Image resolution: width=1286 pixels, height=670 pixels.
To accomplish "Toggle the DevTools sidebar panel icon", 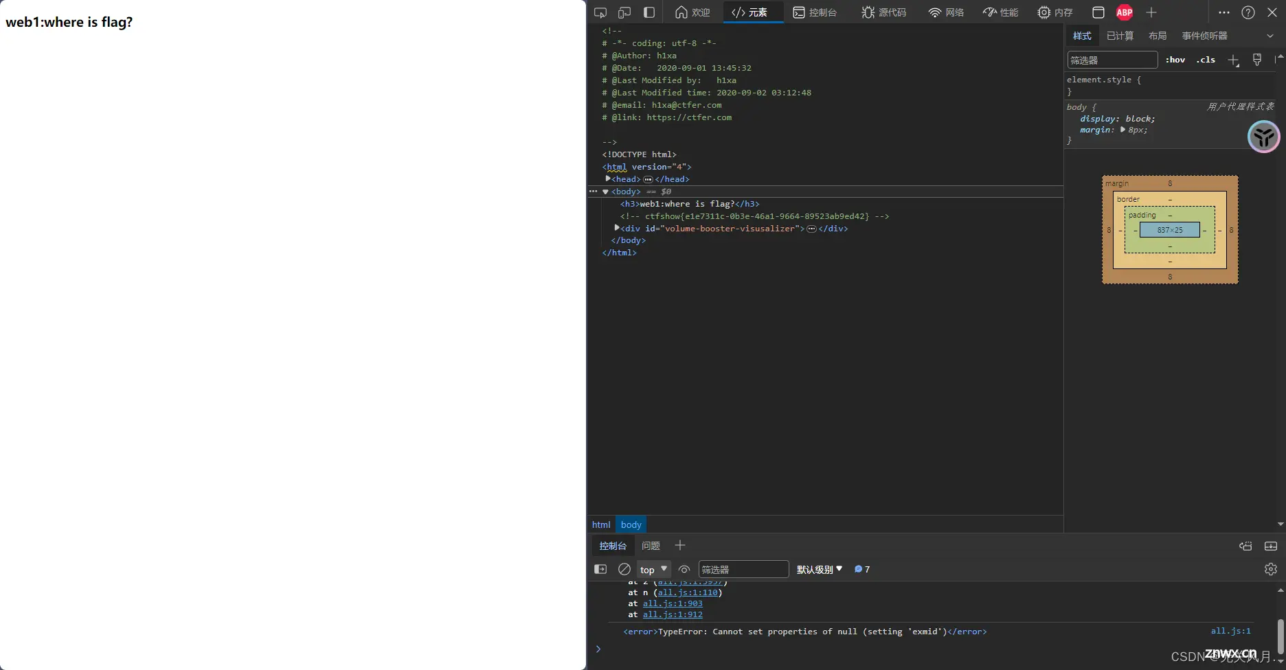I will pyautogui.click(x=649, y=12).
